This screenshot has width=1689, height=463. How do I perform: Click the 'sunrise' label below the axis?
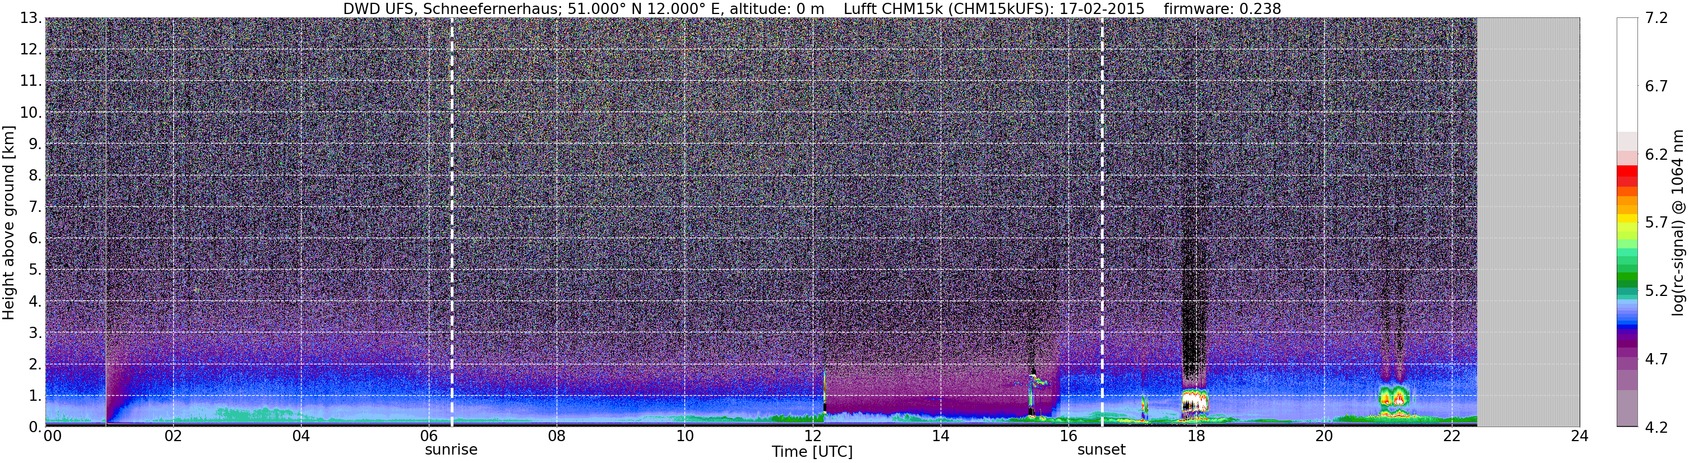[451, 450]
